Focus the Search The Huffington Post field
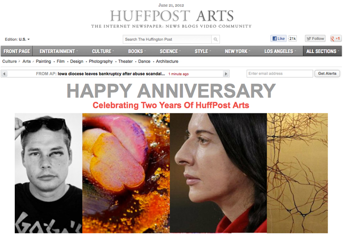This screenshot has width=343, height=236. coord(167,39)
